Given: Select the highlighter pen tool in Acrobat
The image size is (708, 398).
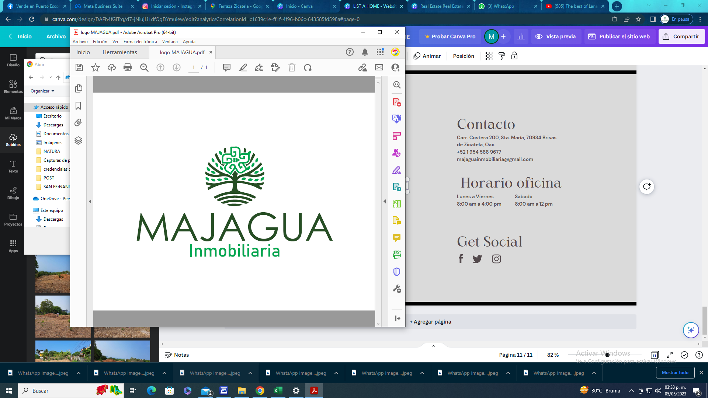Looking at the screenshot, I should [243, 67].
